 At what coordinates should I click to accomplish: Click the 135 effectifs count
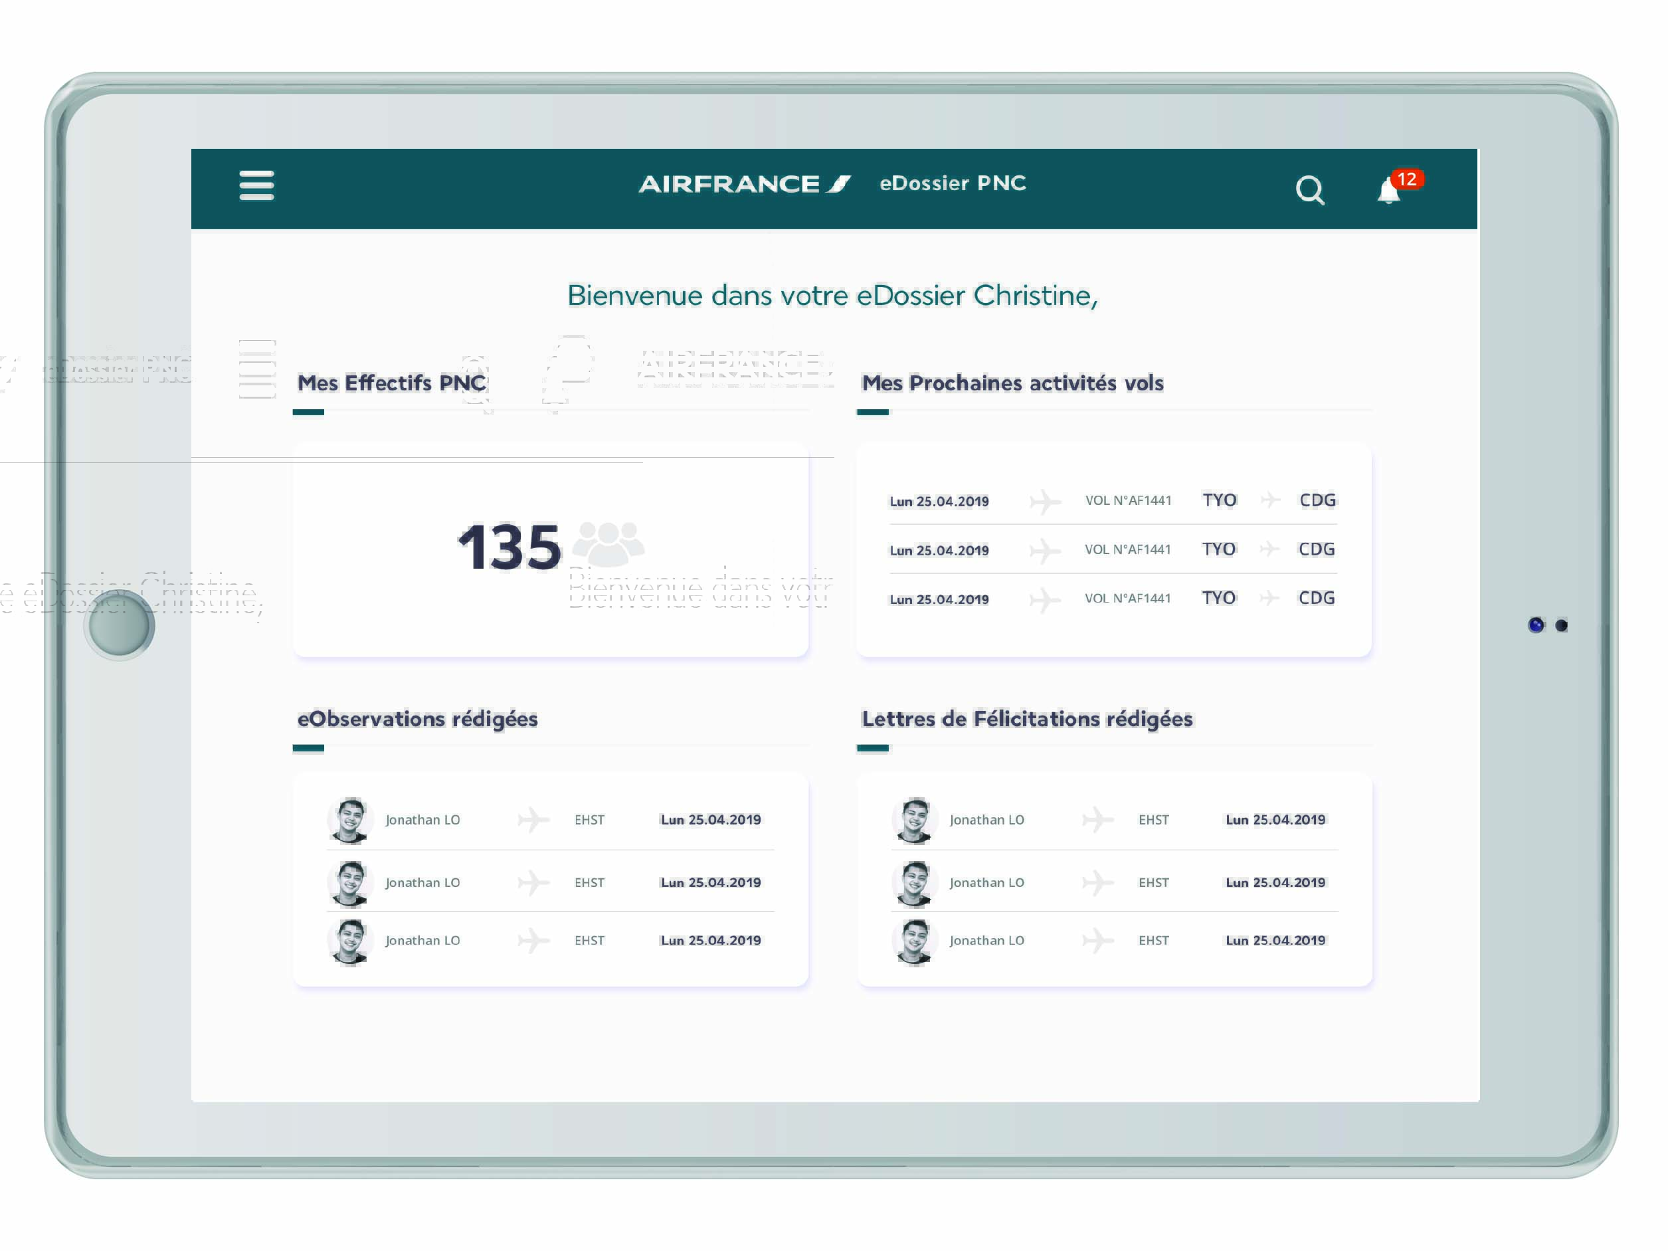(510, 547)
